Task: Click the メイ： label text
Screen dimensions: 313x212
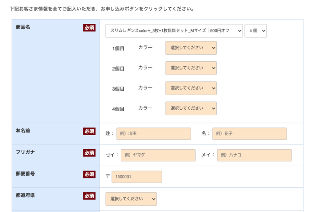Action: [x=208, y=155]
